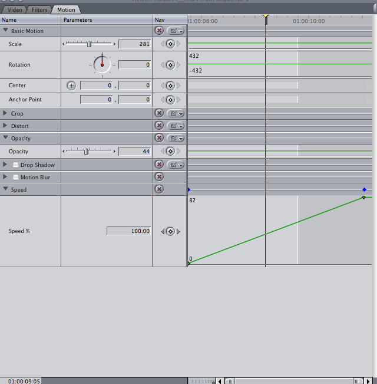Reset Basic Motion with red X button
377x384 pixels.
pyautogui.click(x=159, y=31)
